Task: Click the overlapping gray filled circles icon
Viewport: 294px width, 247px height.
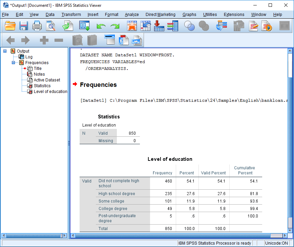Action: click(x=204, y=26)
